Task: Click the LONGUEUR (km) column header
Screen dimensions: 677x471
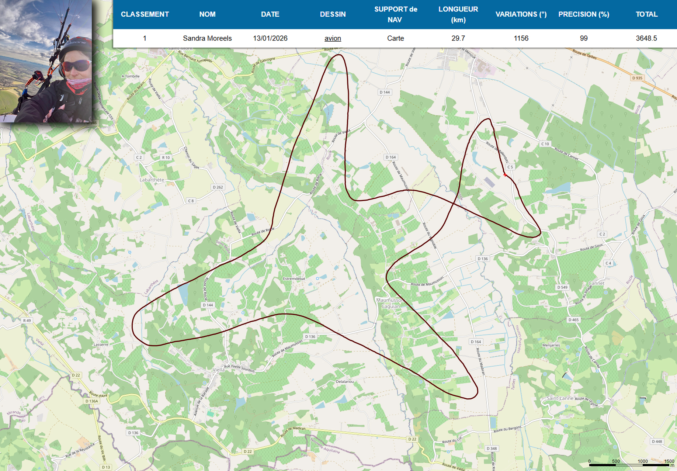Action: pyautogui.click(x=458, y=14)
